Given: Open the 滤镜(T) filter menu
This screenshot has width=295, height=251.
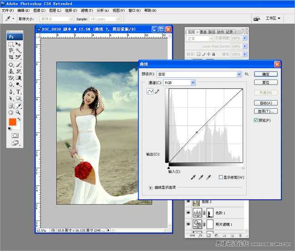Looking at the screenshot, I should (86, 10).
